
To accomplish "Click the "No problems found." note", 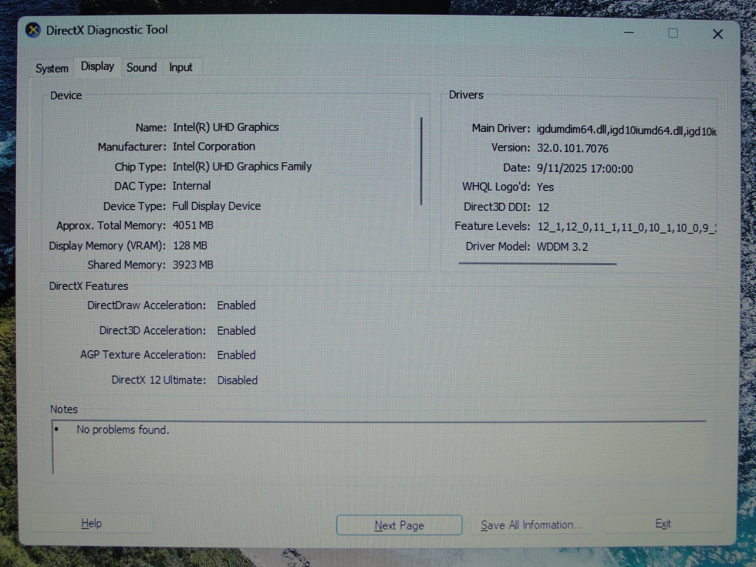I will tap(123, 430).
